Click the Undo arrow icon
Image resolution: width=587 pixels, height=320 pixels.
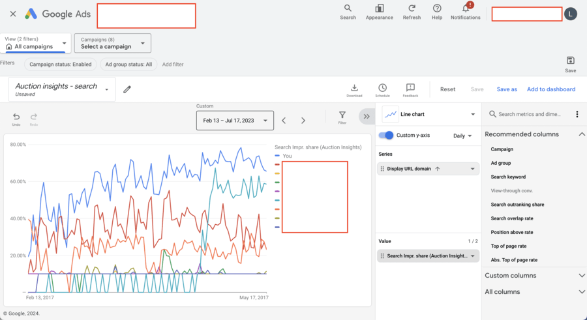(x=16, y=117)
